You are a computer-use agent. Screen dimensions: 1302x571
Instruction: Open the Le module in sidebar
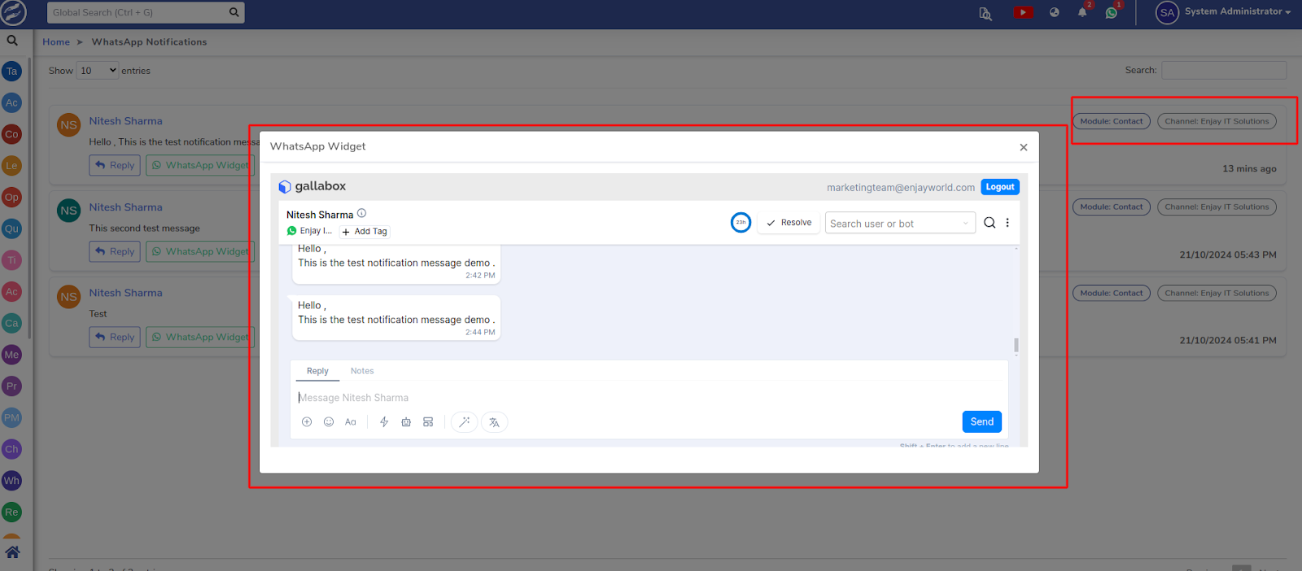(x=11, y=166)
